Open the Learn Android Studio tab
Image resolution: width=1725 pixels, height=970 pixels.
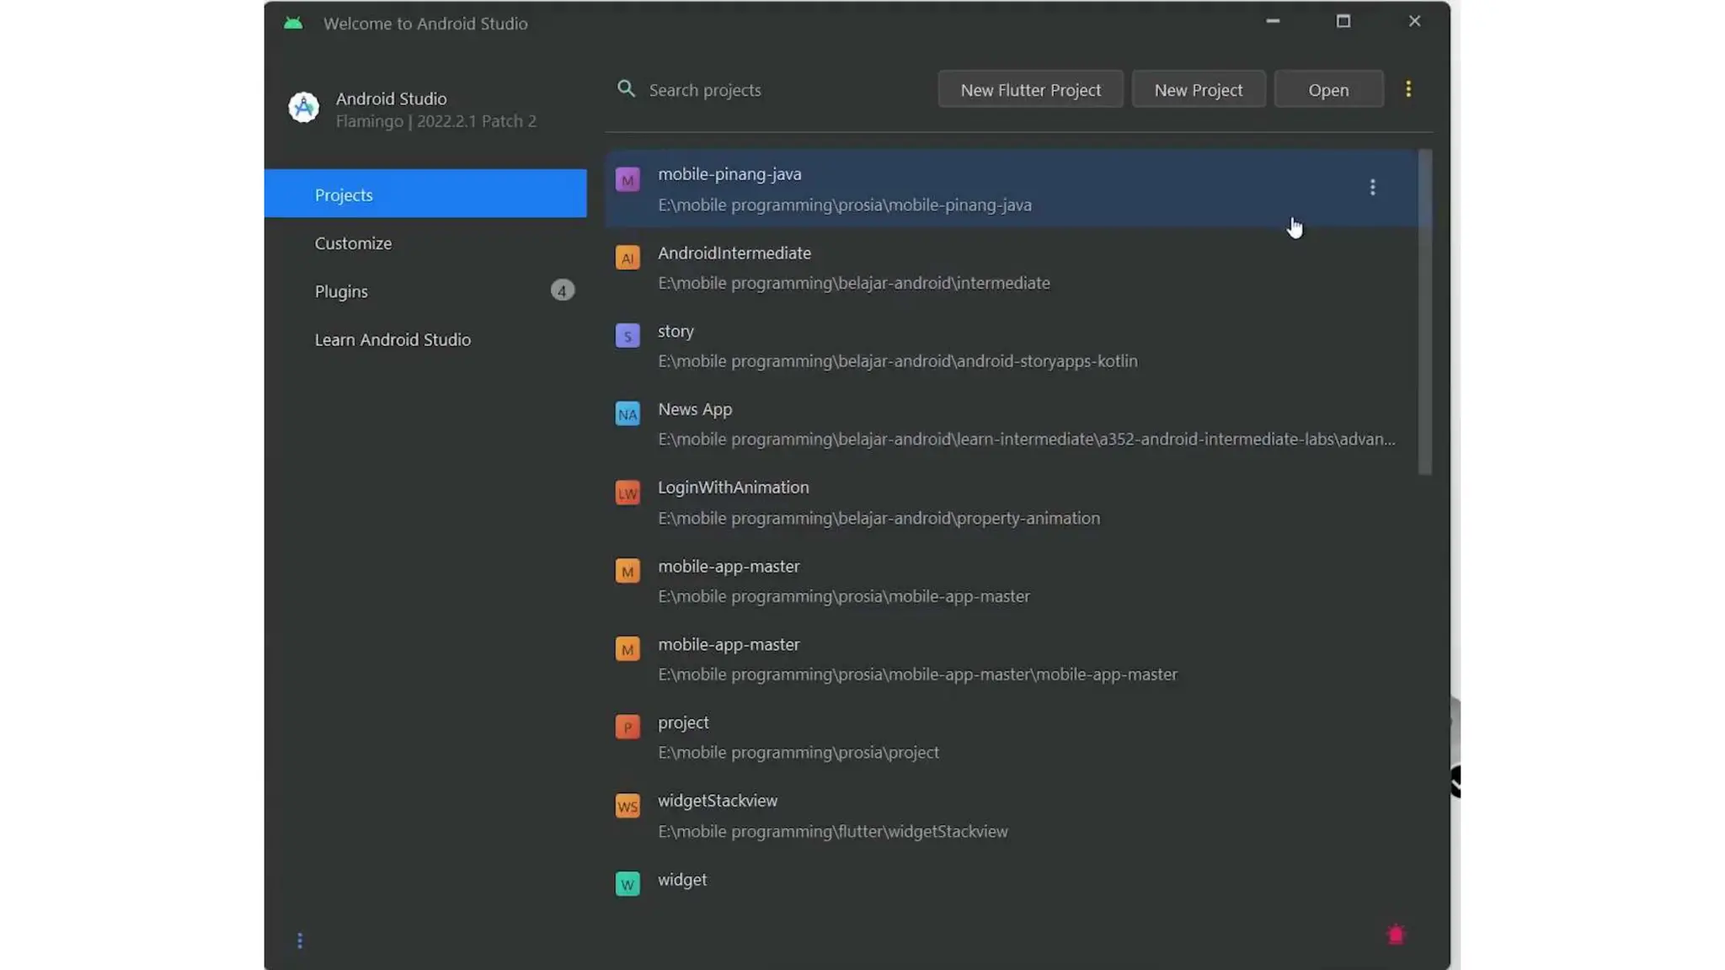425,339
